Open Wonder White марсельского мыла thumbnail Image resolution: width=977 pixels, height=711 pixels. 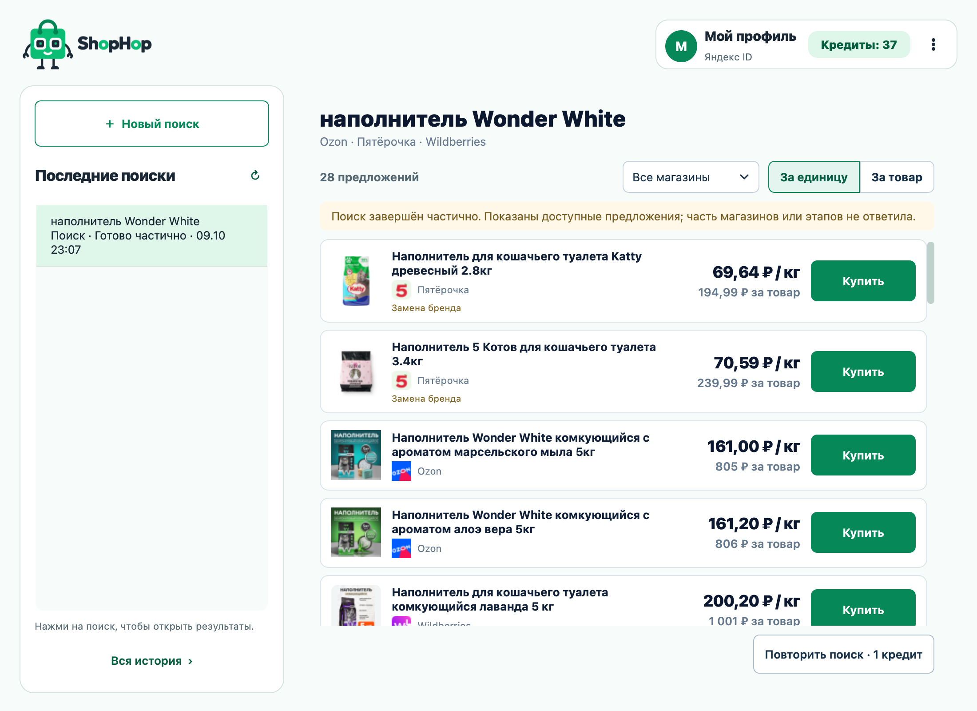point(356,455)
